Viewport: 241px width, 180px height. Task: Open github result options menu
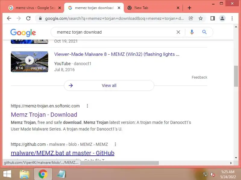[x=115, y=144]
